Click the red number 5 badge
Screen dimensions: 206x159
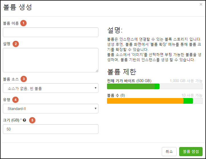[x=32, y=120]
